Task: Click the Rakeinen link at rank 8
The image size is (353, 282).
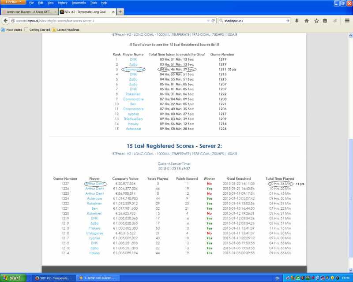Action: pyautogui.click(x=133, y=94)
